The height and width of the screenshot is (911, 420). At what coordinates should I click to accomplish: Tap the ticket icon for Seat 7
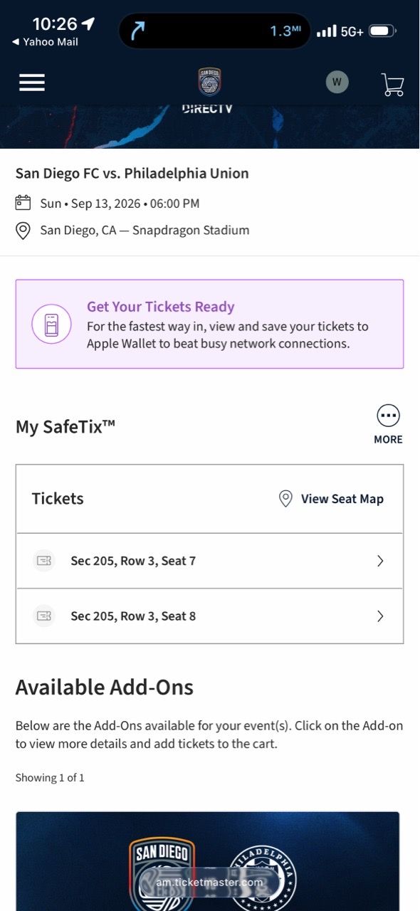[44, 561]
